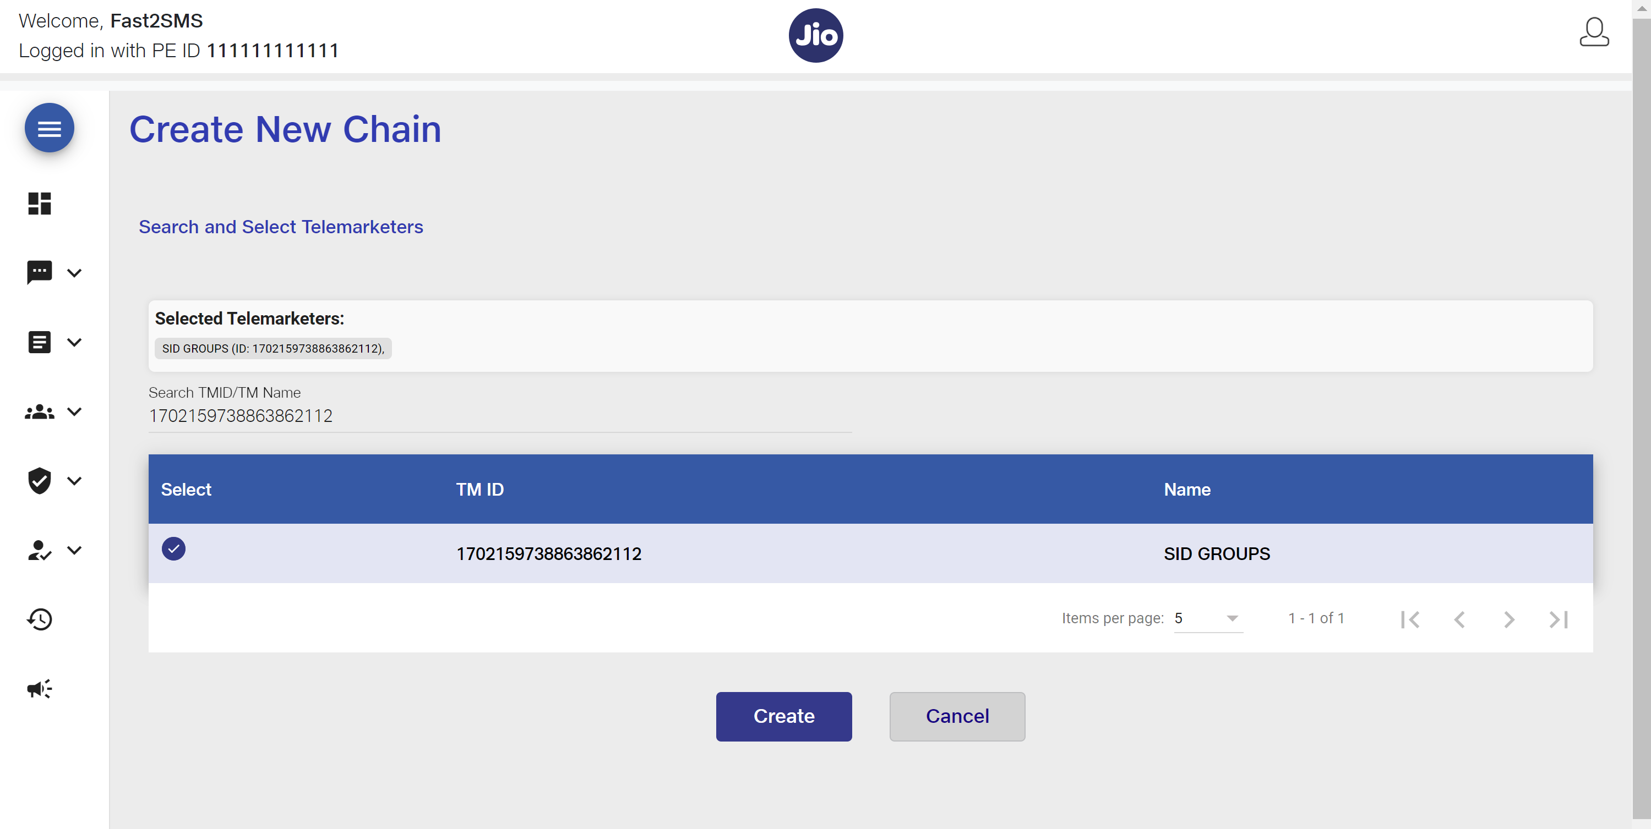Click the Create button
The width and height of the screenshot is (1651, 829).
[784, 716]
